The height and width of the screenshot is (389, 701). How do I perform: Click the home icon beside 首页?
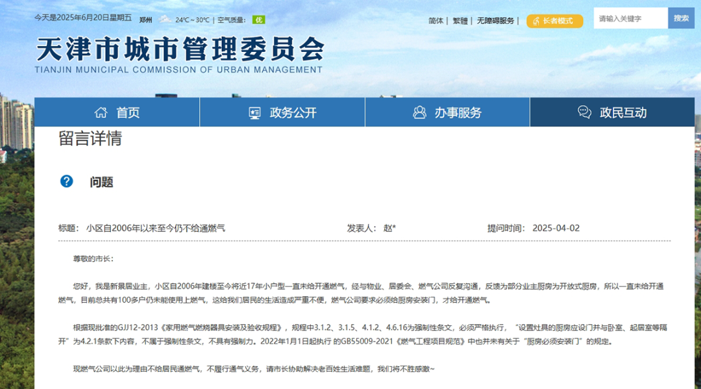click(101, 112)
